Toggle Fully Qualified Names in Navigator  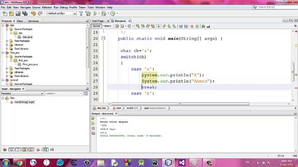pos(38,149)
